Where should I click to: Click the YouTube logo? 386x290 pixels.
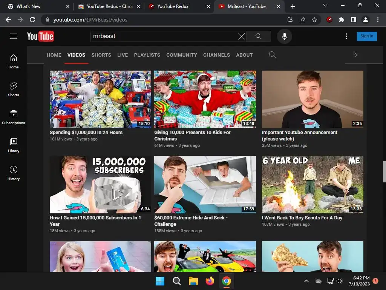point(41,36)
